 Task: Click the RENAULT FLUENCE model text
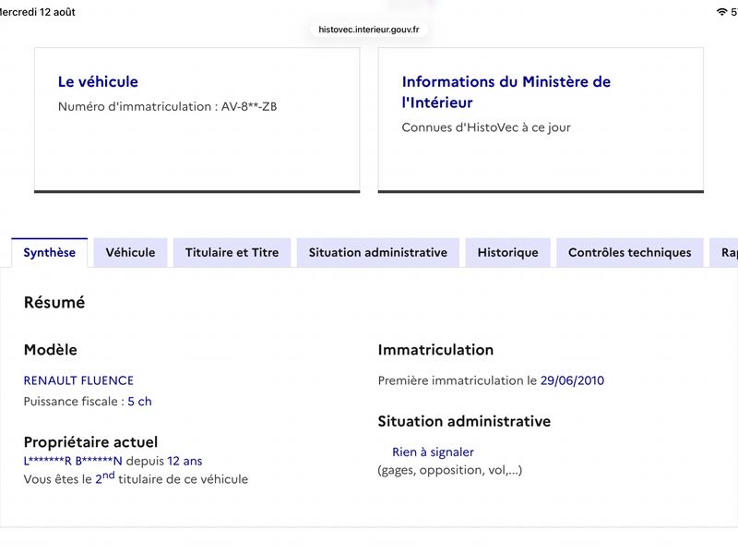[78, 380]
